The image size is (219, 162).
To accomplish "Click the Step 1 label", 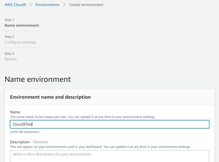I will coord(9,20).
